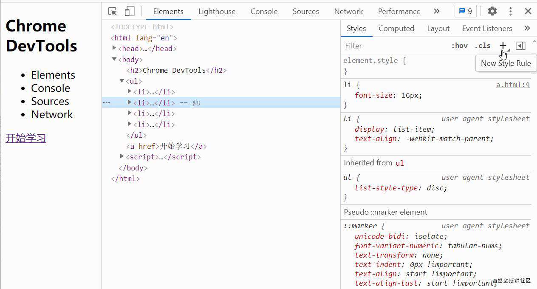Click the text-align-last: start declaration
Viewport: 537px width, 289px height.
pos(426,283)
